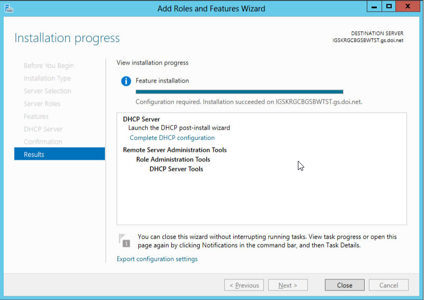Maximize the wizard window
The image size is (424, 300).
(x=389, y=6)
